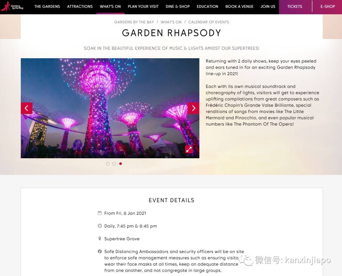Click the info icon beside safe distancing note
This screenshot has width=342, height=276.
pos(100,251)
